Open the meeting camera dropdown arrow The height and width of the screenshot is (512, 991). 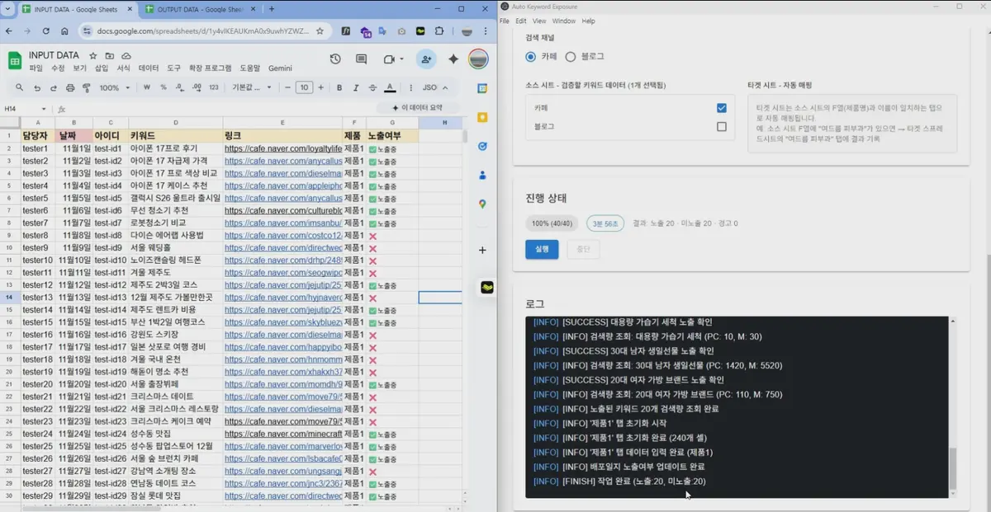click(401, 59)
